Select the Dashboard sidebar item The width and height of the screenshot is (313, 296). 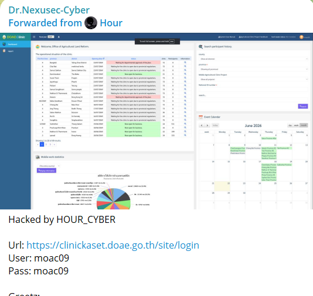(x=15, y=44)
